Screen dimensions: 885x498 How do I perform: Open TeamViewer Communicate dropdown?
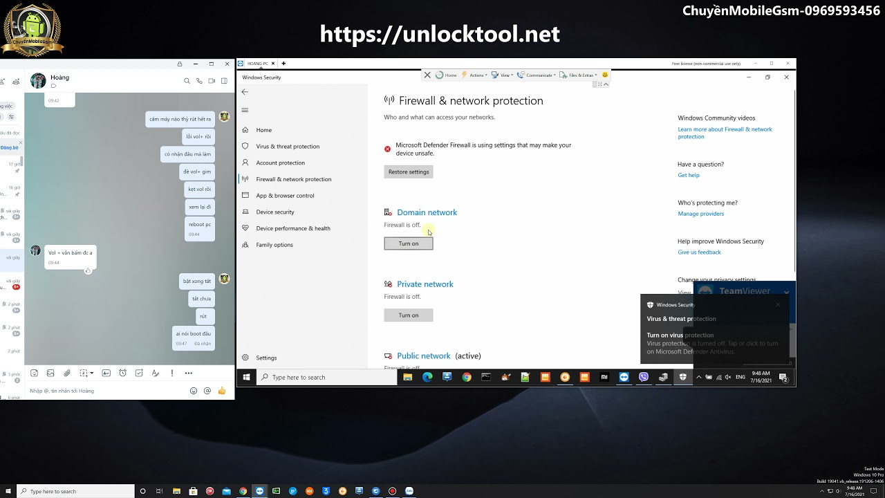(536, 75)
